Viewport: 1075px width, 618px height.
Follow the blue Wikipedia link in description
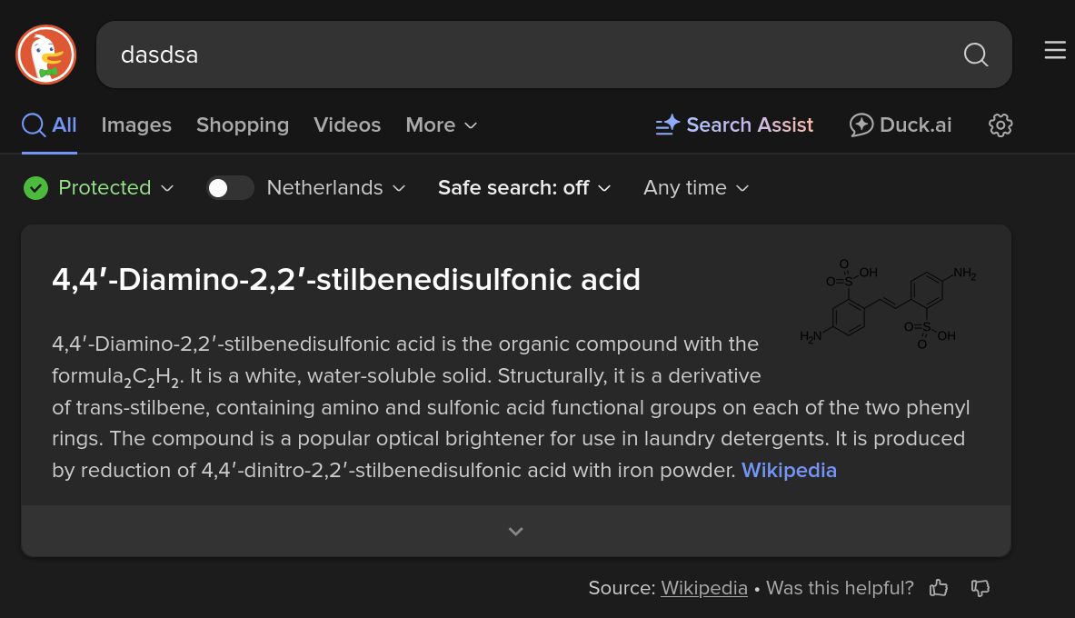(x=789, y=471)
